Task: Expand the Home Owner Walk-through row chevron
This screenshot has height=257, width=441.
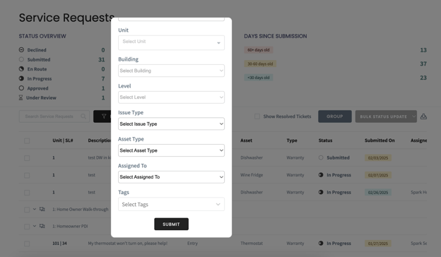Action: point(35,209)
